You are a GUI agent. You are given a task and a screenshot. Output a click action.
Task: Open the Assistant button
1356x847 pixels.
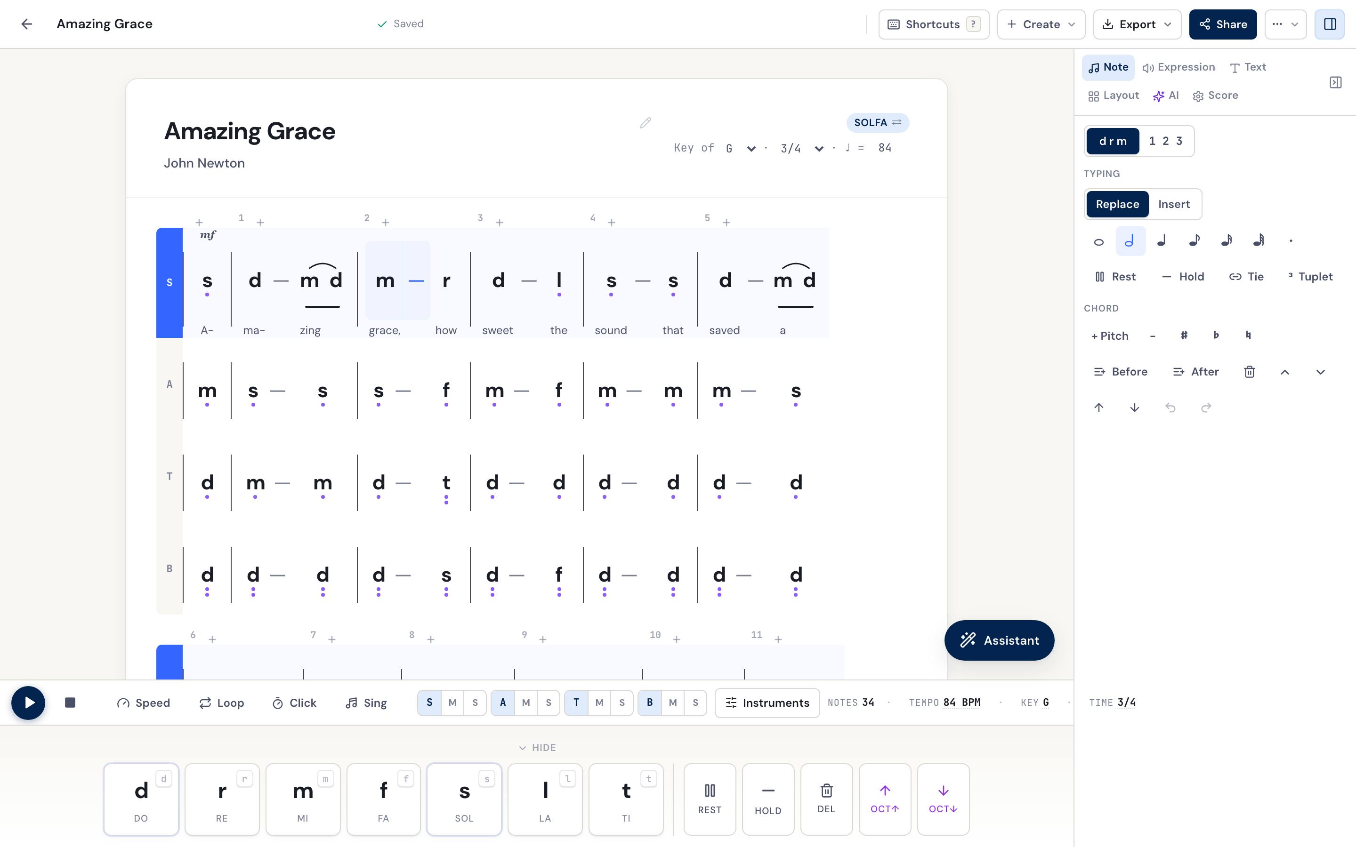point(999,640)
